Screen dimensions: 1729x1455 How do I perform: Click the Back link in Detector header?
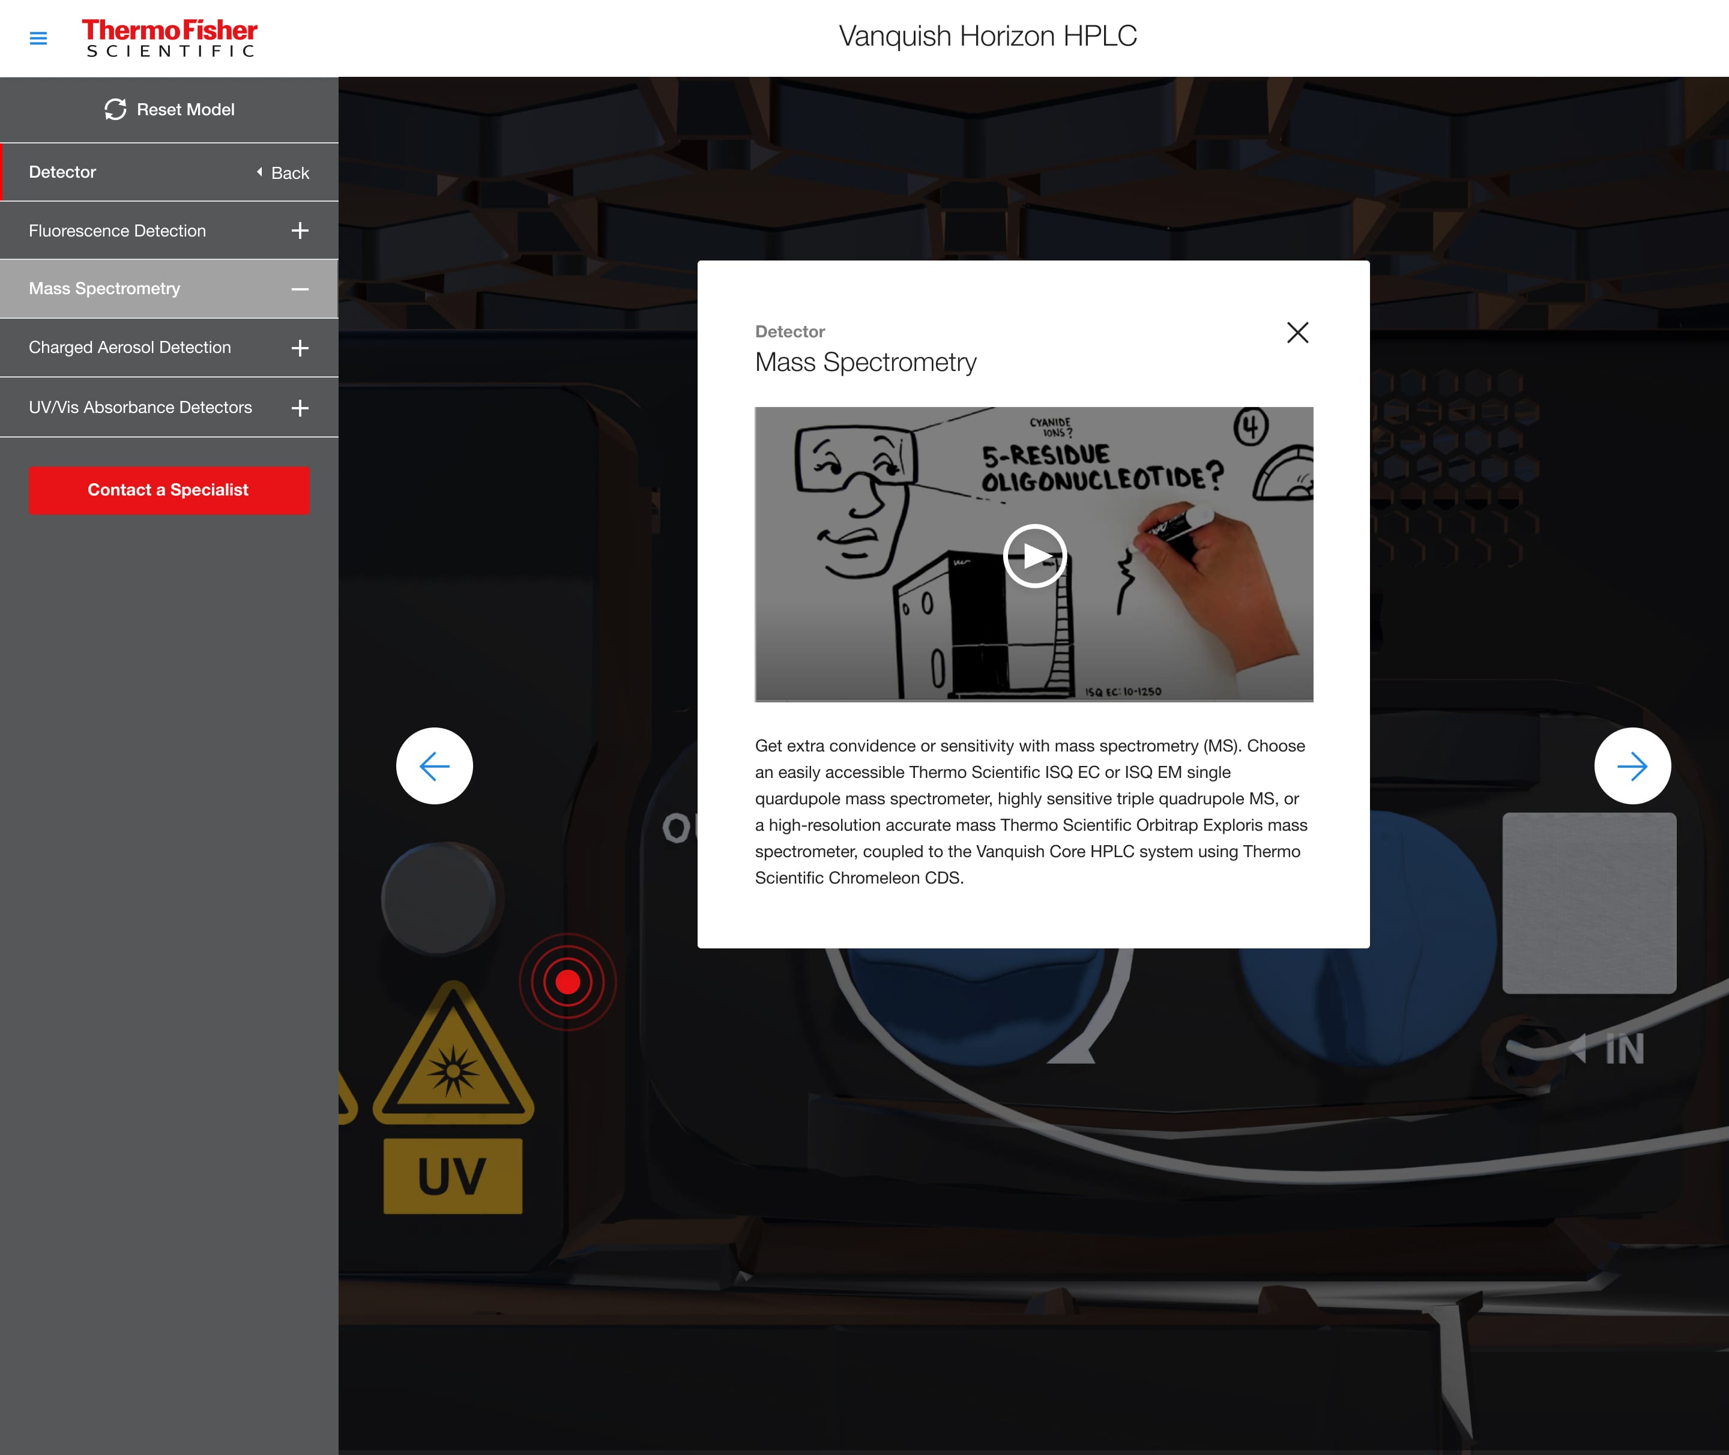pos(282,172)
